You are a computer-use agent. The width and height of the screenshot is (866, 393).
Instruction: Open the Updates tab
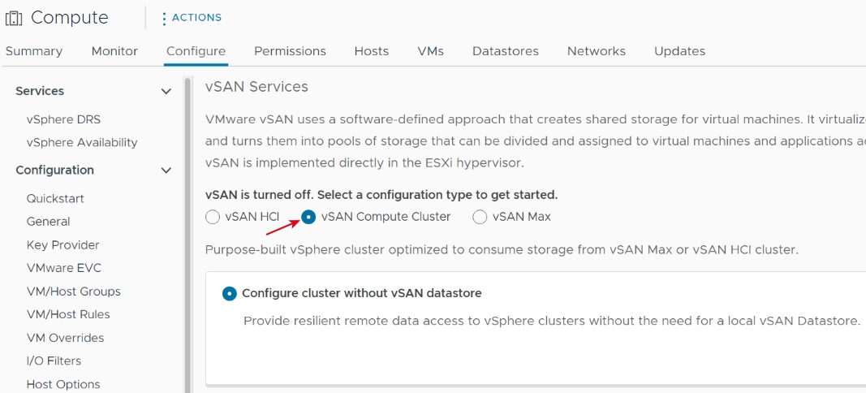click(x=679, y=51)
